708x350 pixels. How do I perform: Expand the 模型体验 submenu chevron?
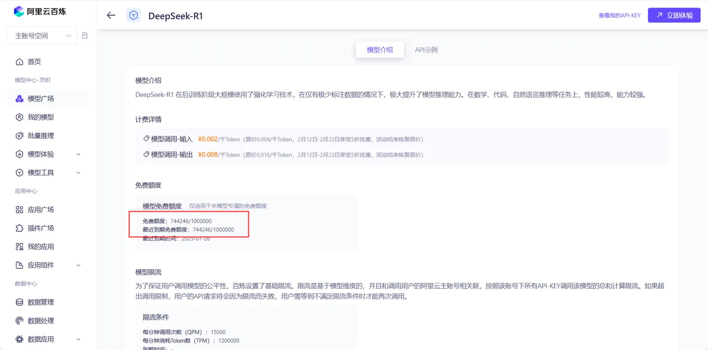point(78,154)
